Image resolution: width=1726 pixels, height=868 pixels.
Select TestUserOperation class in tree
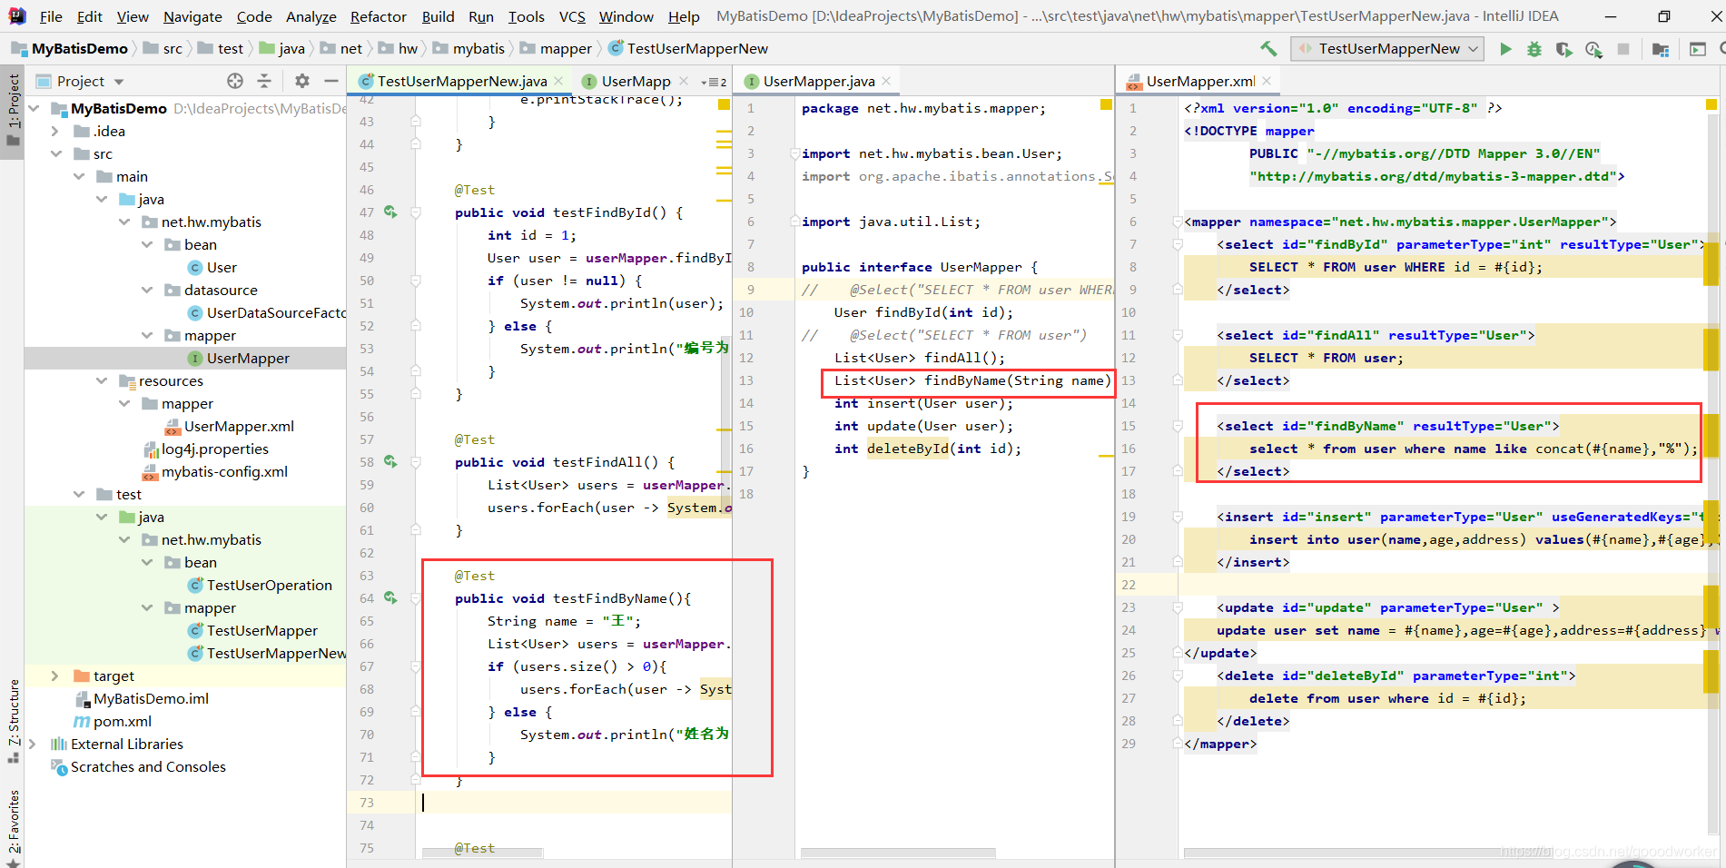click(260, 585)
